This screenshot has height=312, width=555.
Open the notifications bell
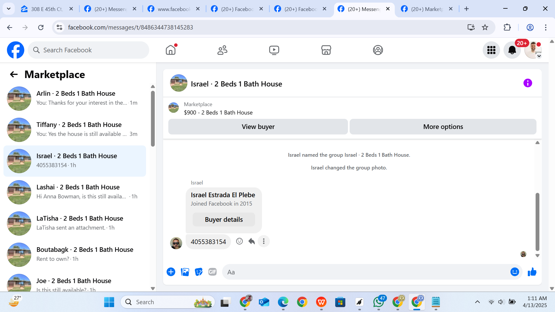point(512,50)
